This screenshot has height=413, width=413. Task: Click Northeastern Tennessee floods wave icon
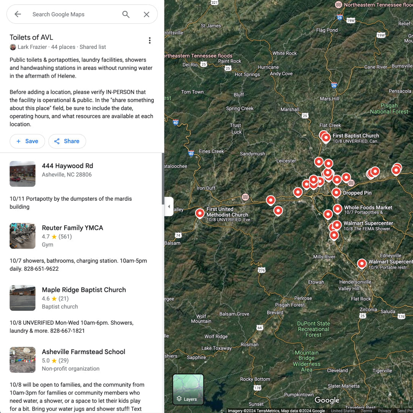(338, 5)
